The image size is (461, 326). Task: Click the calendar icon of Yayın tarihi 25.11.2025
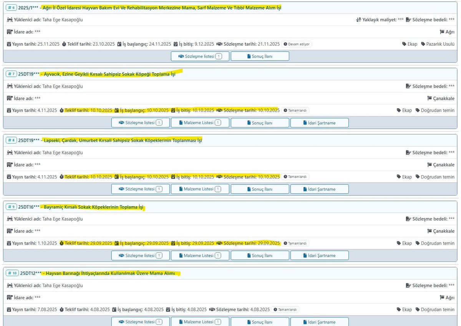point(9,44)
